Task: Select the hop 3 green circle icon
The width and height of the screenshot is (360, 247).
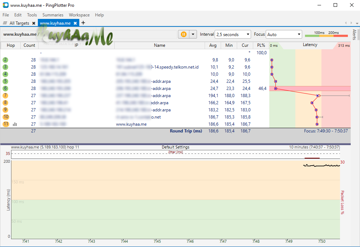Action: click(x=5, y=67)
